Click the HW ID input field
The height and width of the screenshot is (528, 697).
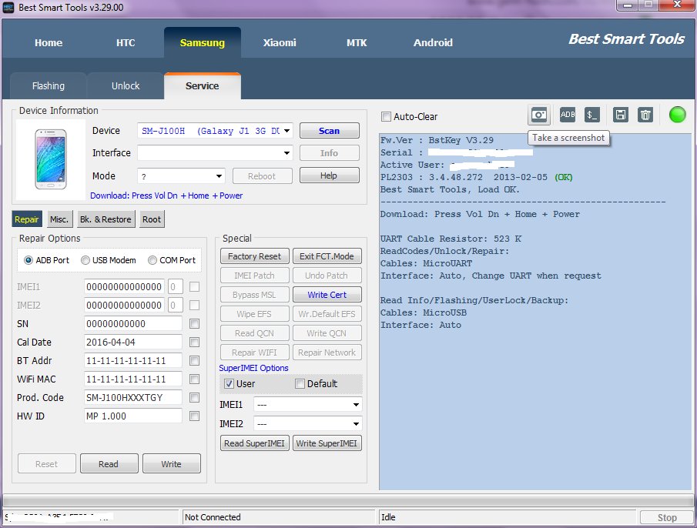click(x=133, y=416)
